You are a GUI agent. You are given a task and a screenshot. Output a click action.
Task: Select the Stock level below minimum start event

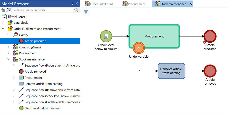coord(106,36)
